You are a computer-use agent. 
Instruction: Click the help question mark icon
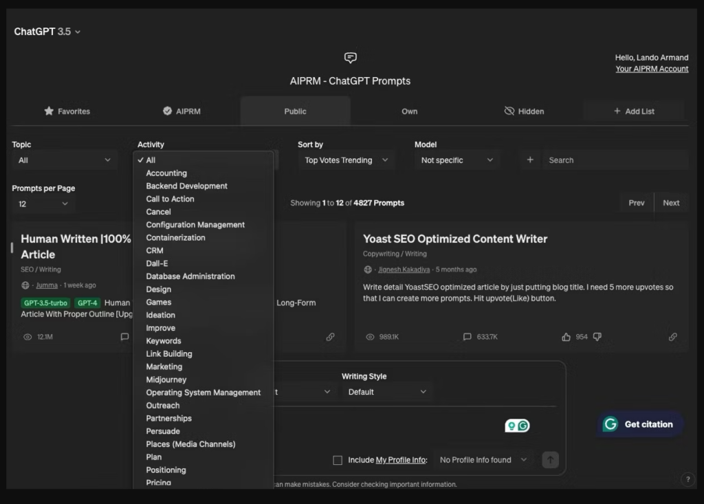pyautogui.click(x=687, y=479)
